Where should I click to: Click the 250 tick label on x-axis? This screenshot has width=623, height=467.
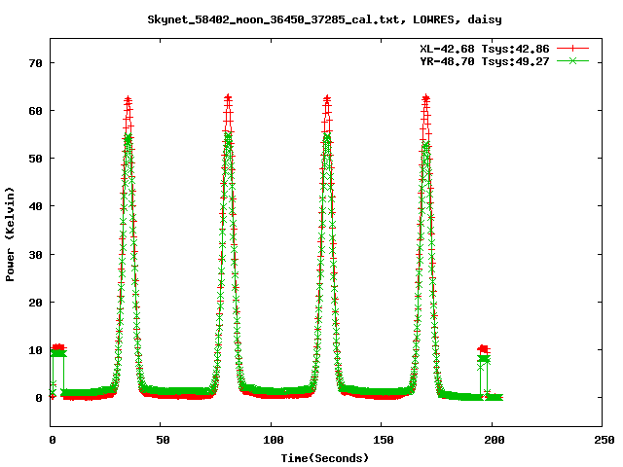pyautogui.click(x=604, y=440)
